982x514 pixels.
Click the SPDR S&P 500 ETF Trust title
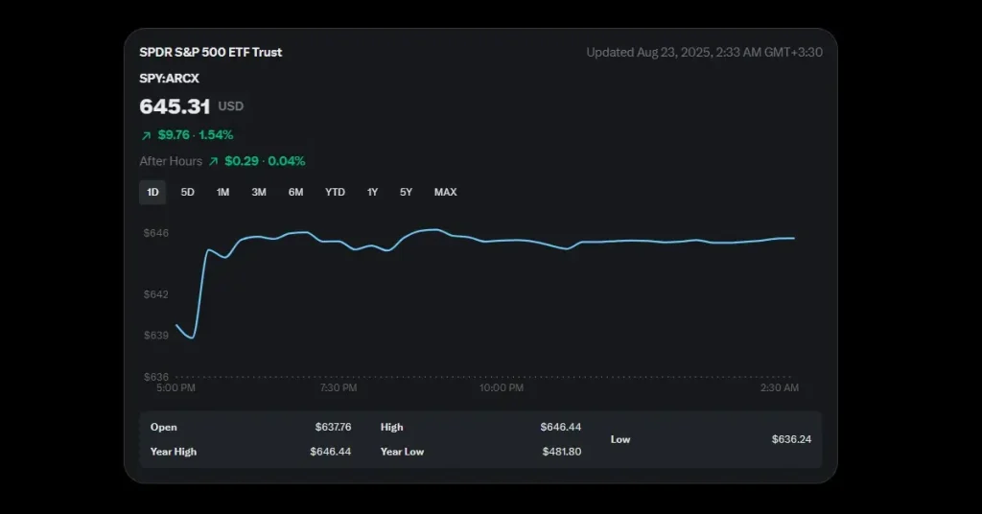pyautogui.click(x=211, y=53)
